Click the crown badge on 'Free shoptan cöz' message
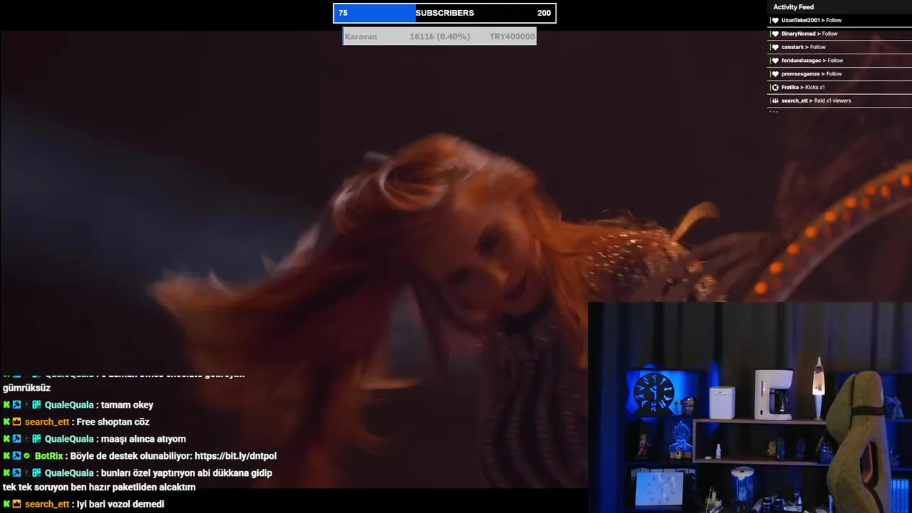 pos(16,422)
